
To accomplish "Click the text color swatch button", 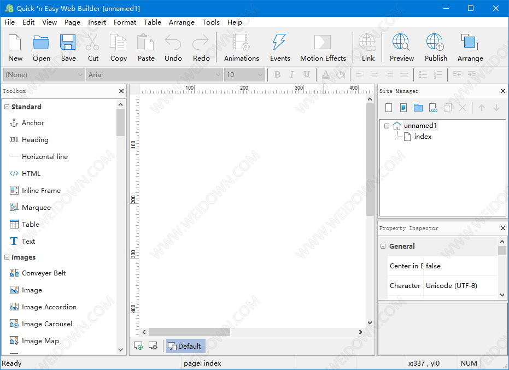I will tap(326, 75).
